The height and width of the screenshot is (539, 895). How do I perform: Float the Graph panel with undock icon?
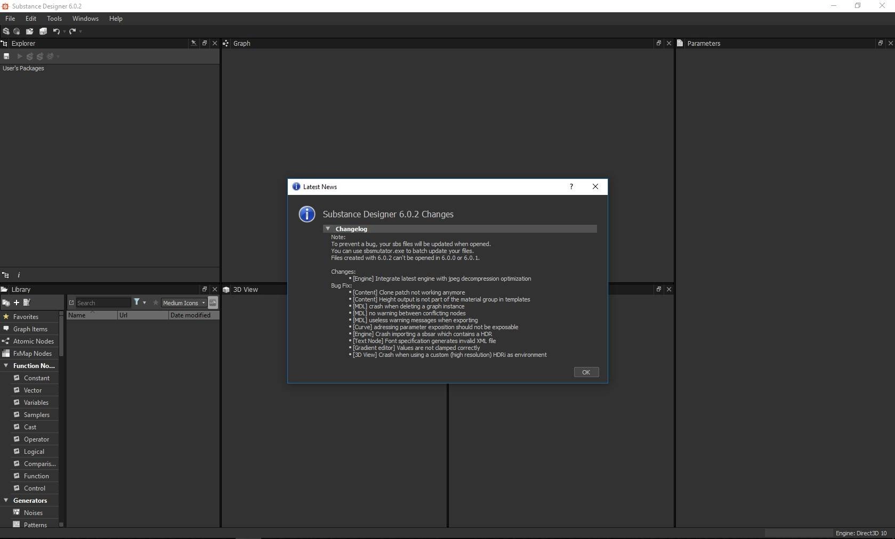tap(659, 43)
